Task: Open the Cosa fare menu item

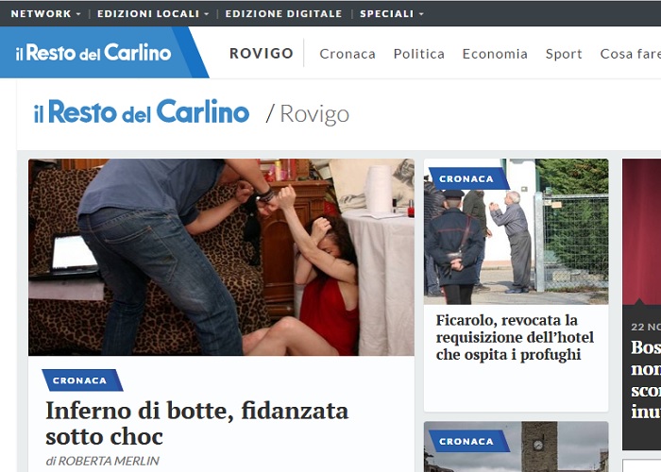Action: 629,54
